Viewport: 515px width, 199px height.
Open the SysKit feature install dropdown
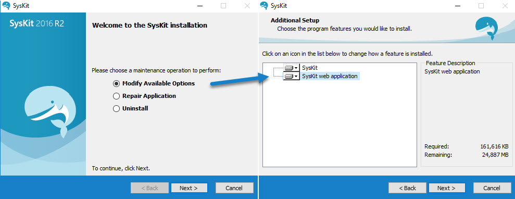click(x=291, y=68)
